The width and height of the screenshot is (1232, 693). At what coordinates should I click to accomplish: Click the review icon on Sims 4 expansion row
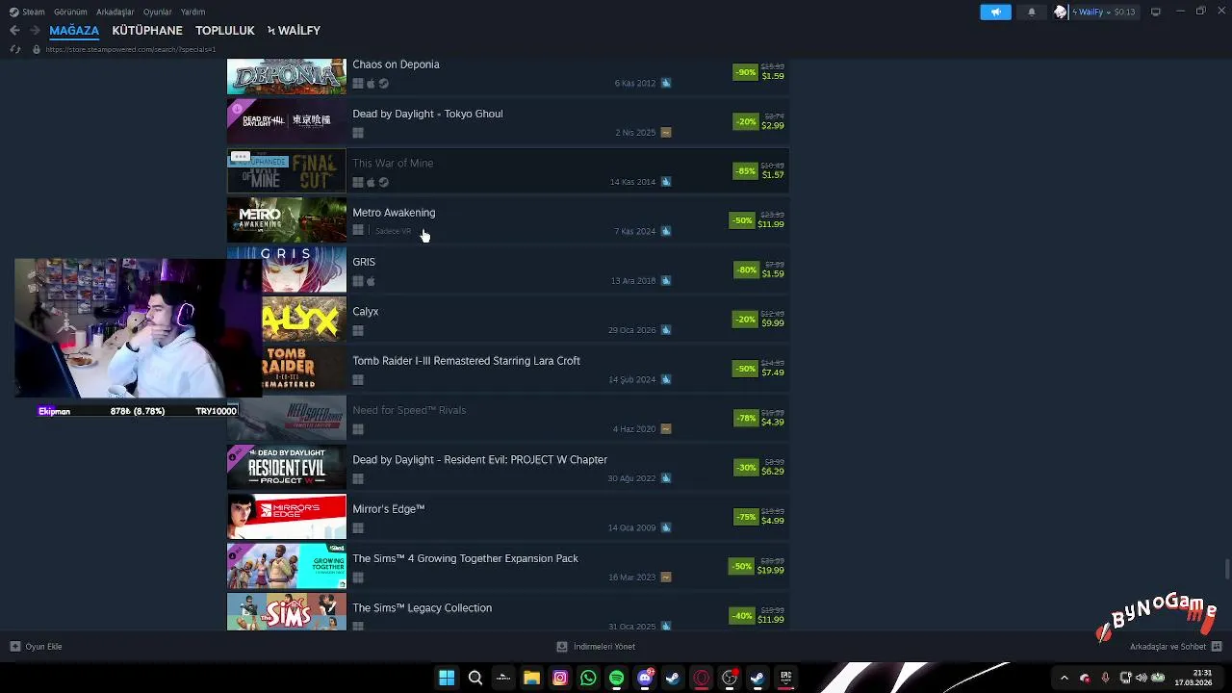coord(666,577)
